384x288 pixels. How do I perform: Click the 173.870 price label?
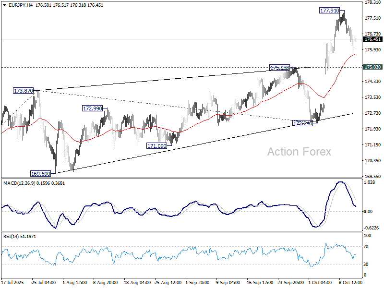[23, 90]
